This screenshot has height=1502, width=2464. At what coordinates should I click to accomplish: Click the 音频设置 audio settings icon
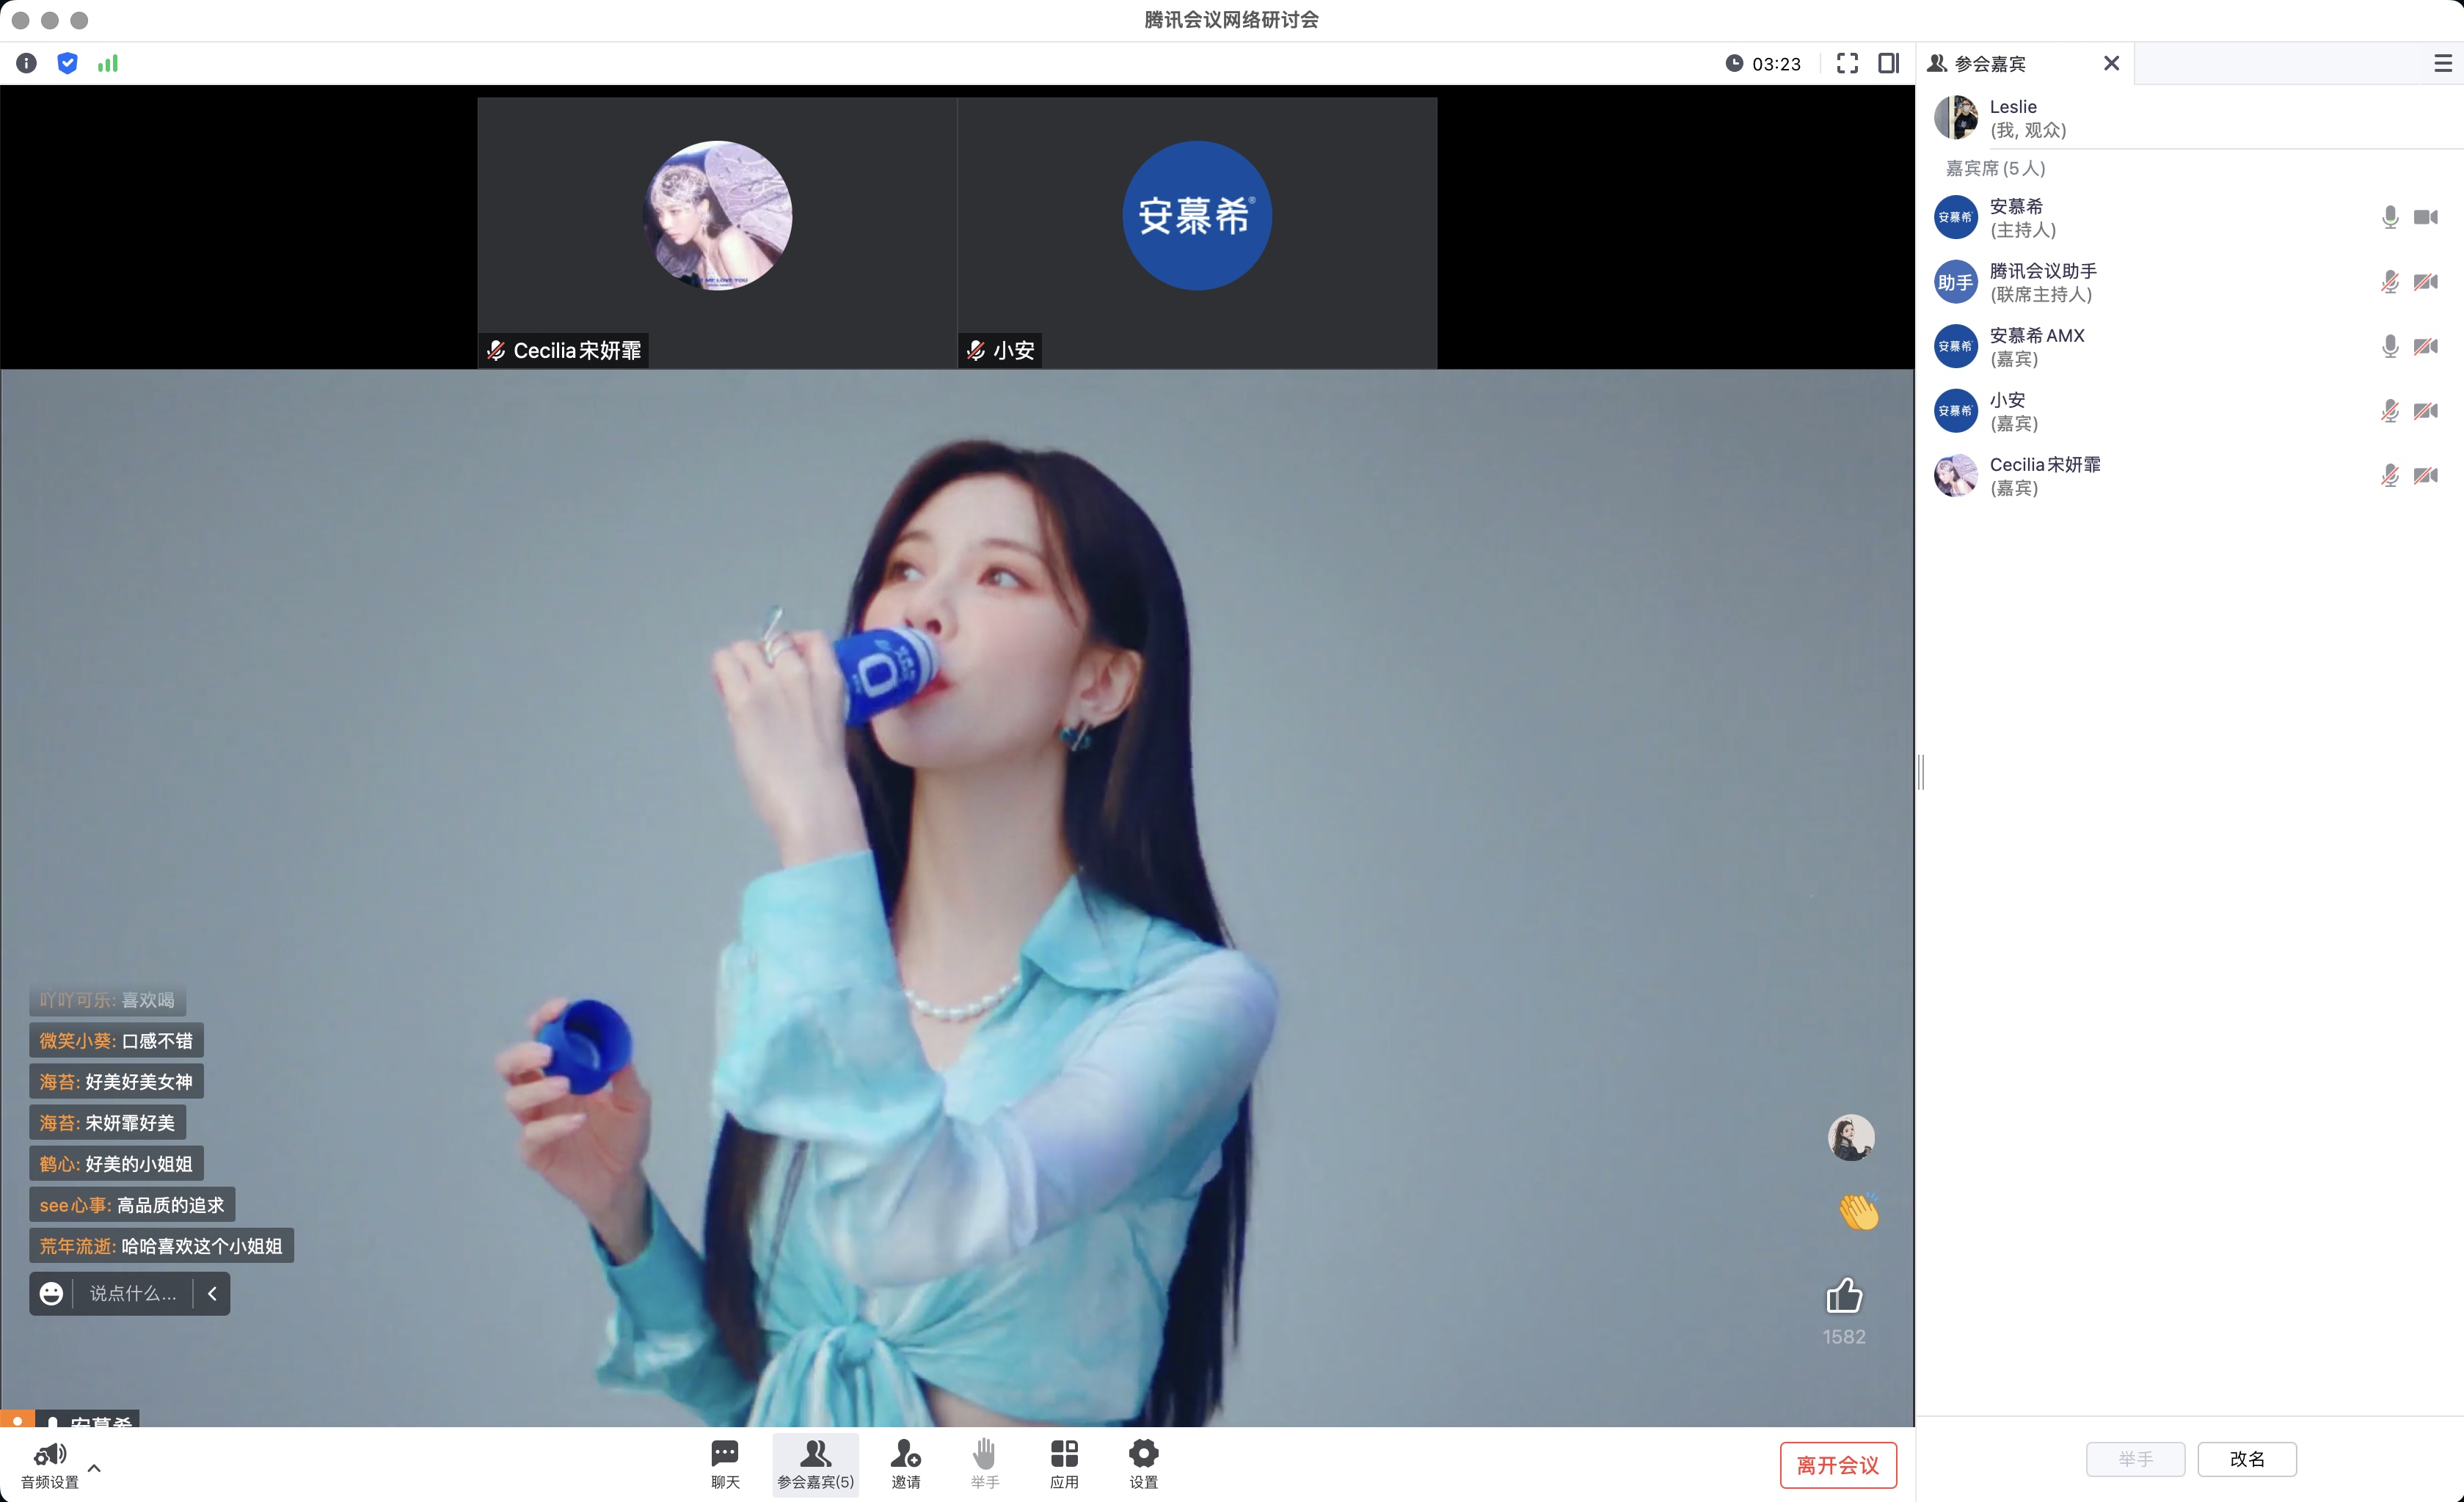coord(49,1465)
